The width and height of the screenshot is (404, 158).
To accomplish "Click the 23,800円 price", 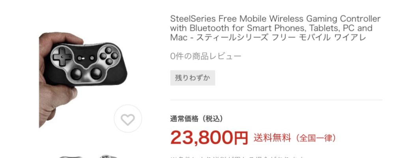I will [209, 137].
